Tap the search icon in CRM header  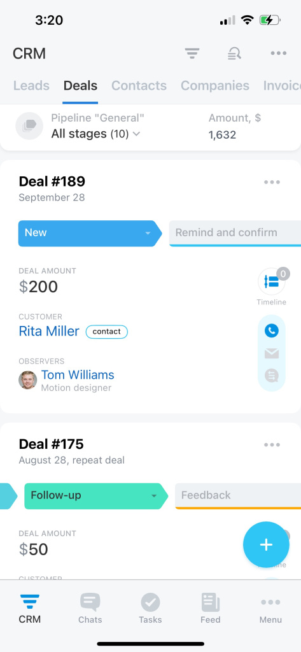click(x=234, y=53)
